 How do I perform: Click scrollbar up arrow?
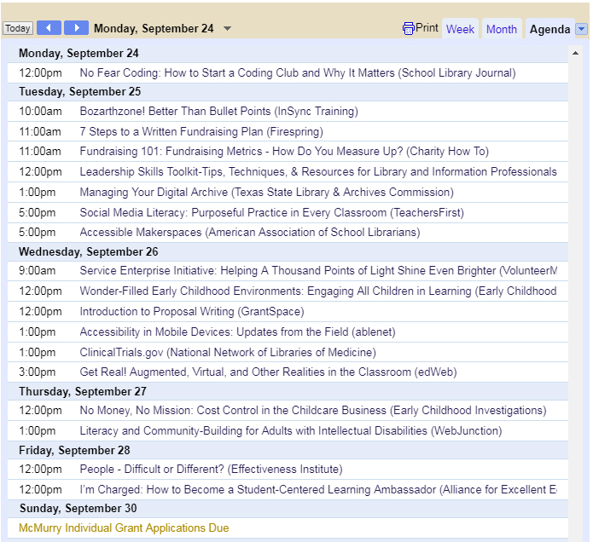tap(575, 53)
